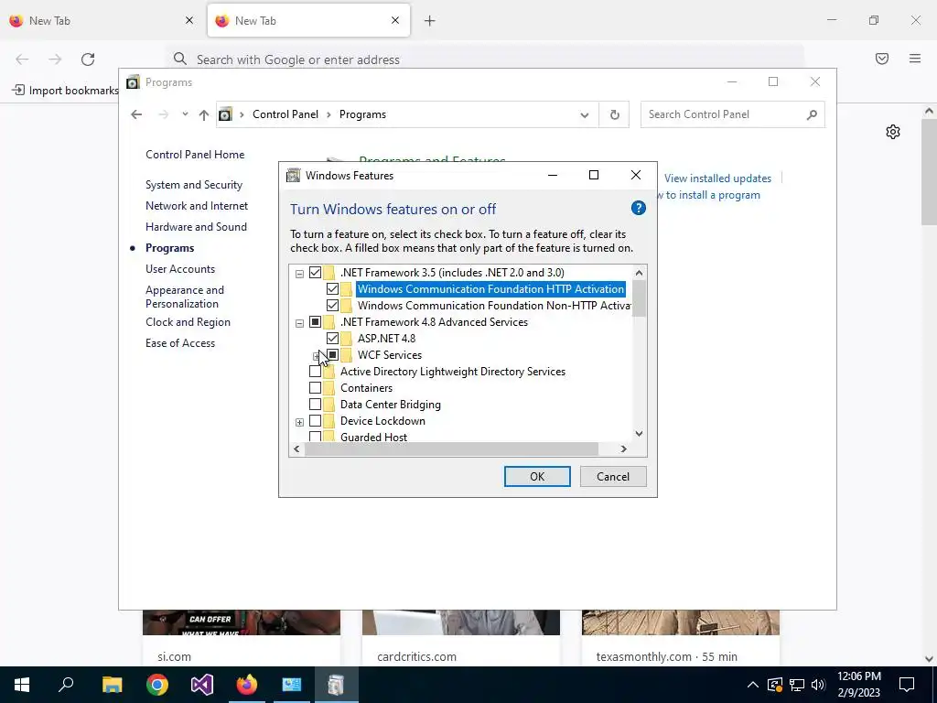
Task: Toggle WCF Services checkbox
Action: point(332,355)
